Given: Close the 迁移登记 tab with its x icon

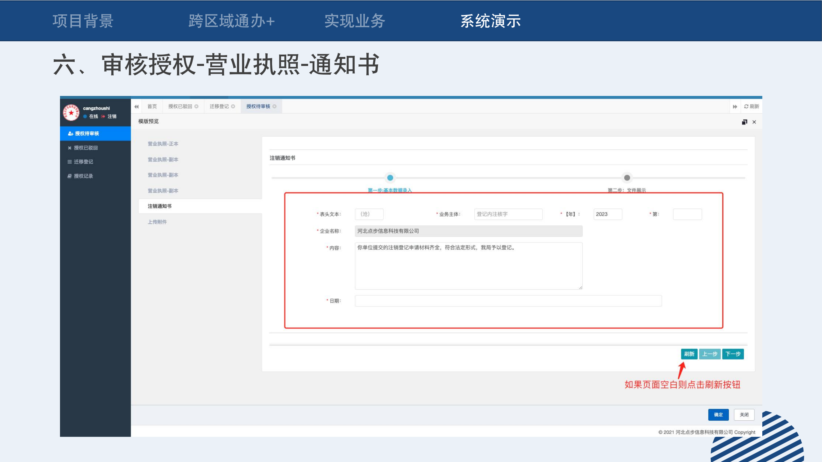Looking at the screenshot, I should (x=233, y=106).
